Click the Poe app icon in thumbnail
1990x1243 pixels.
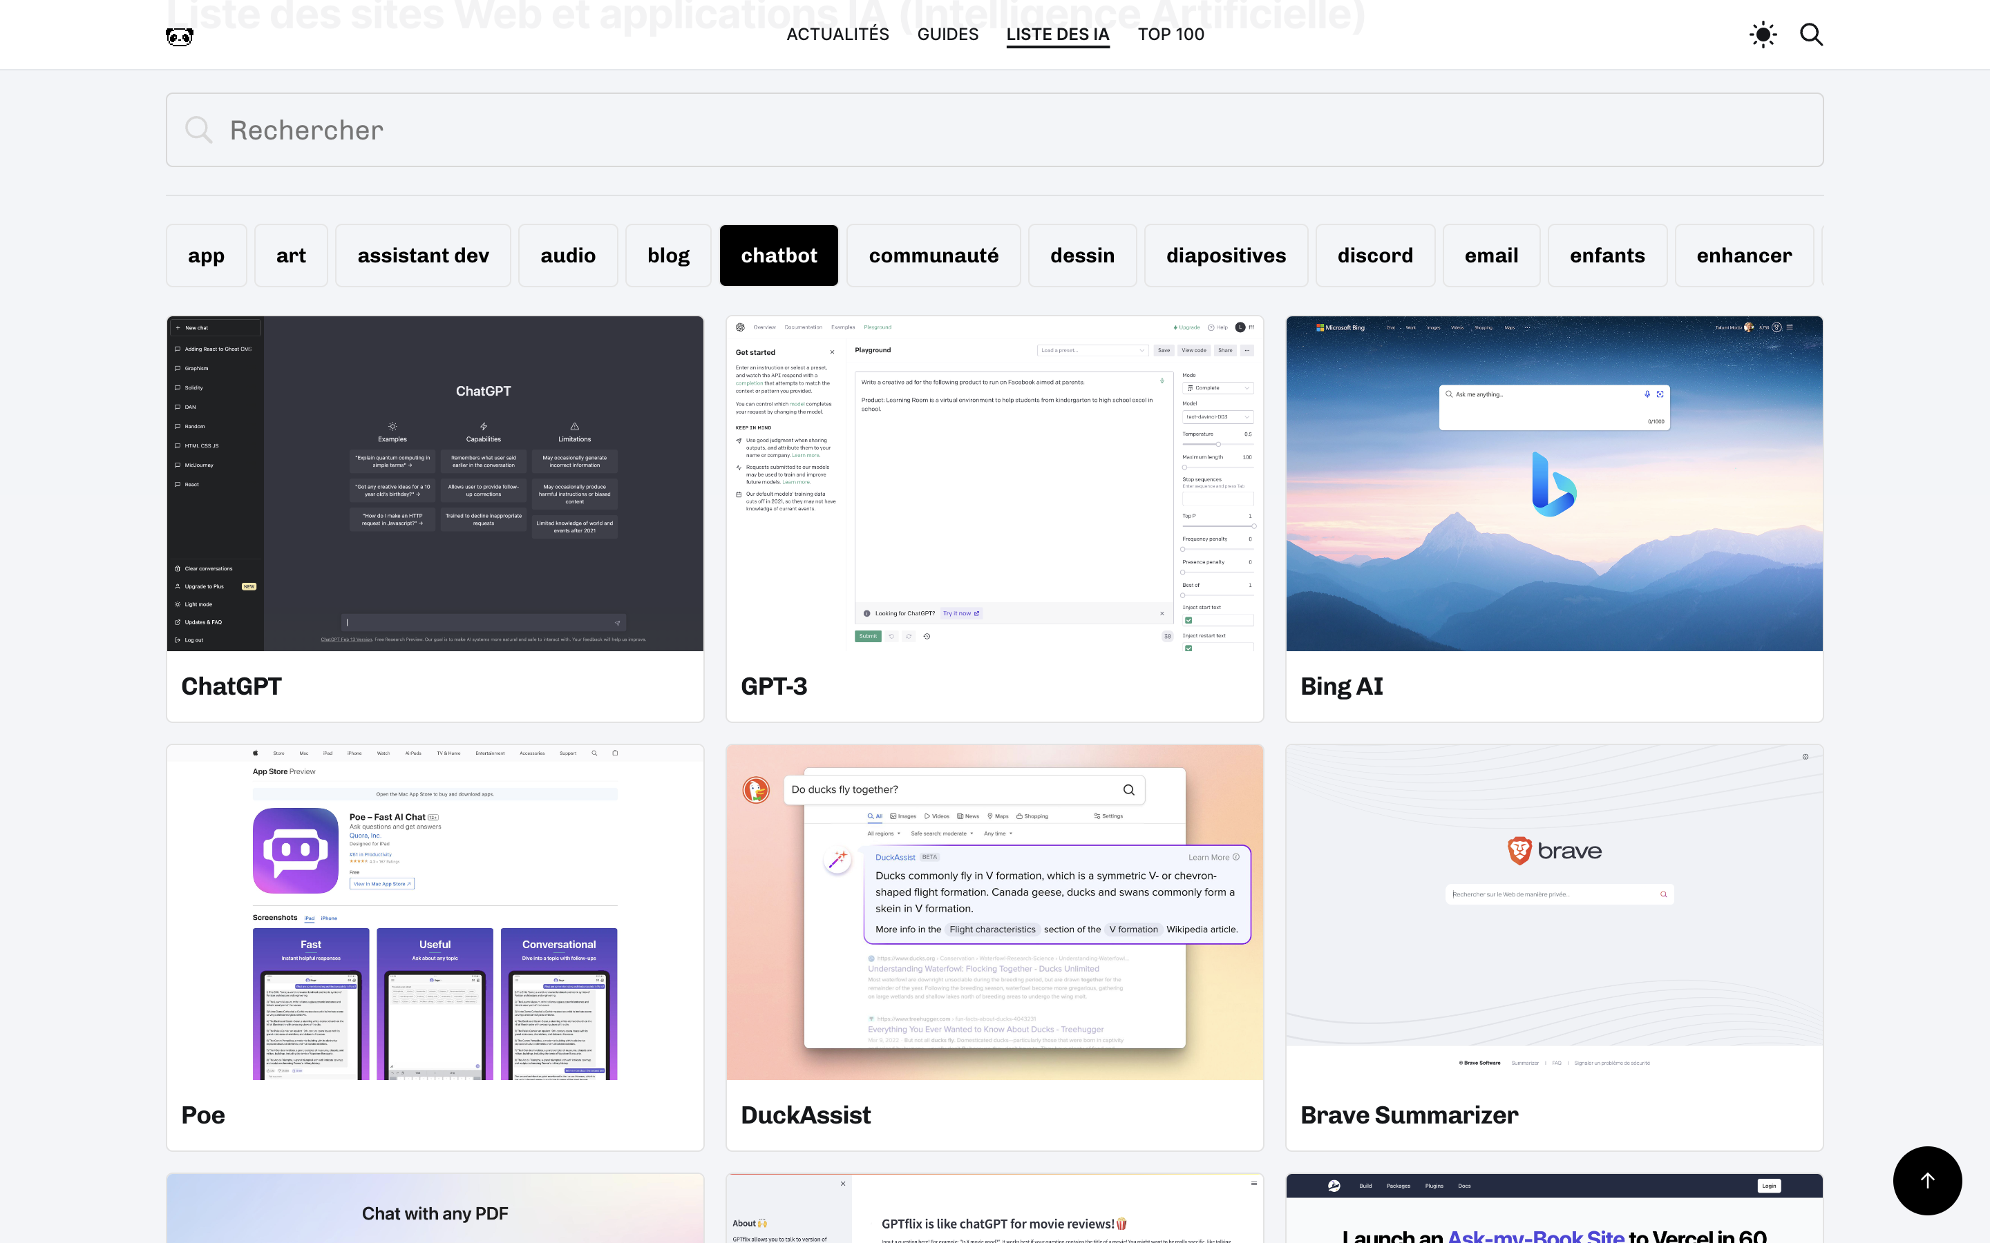295,851
